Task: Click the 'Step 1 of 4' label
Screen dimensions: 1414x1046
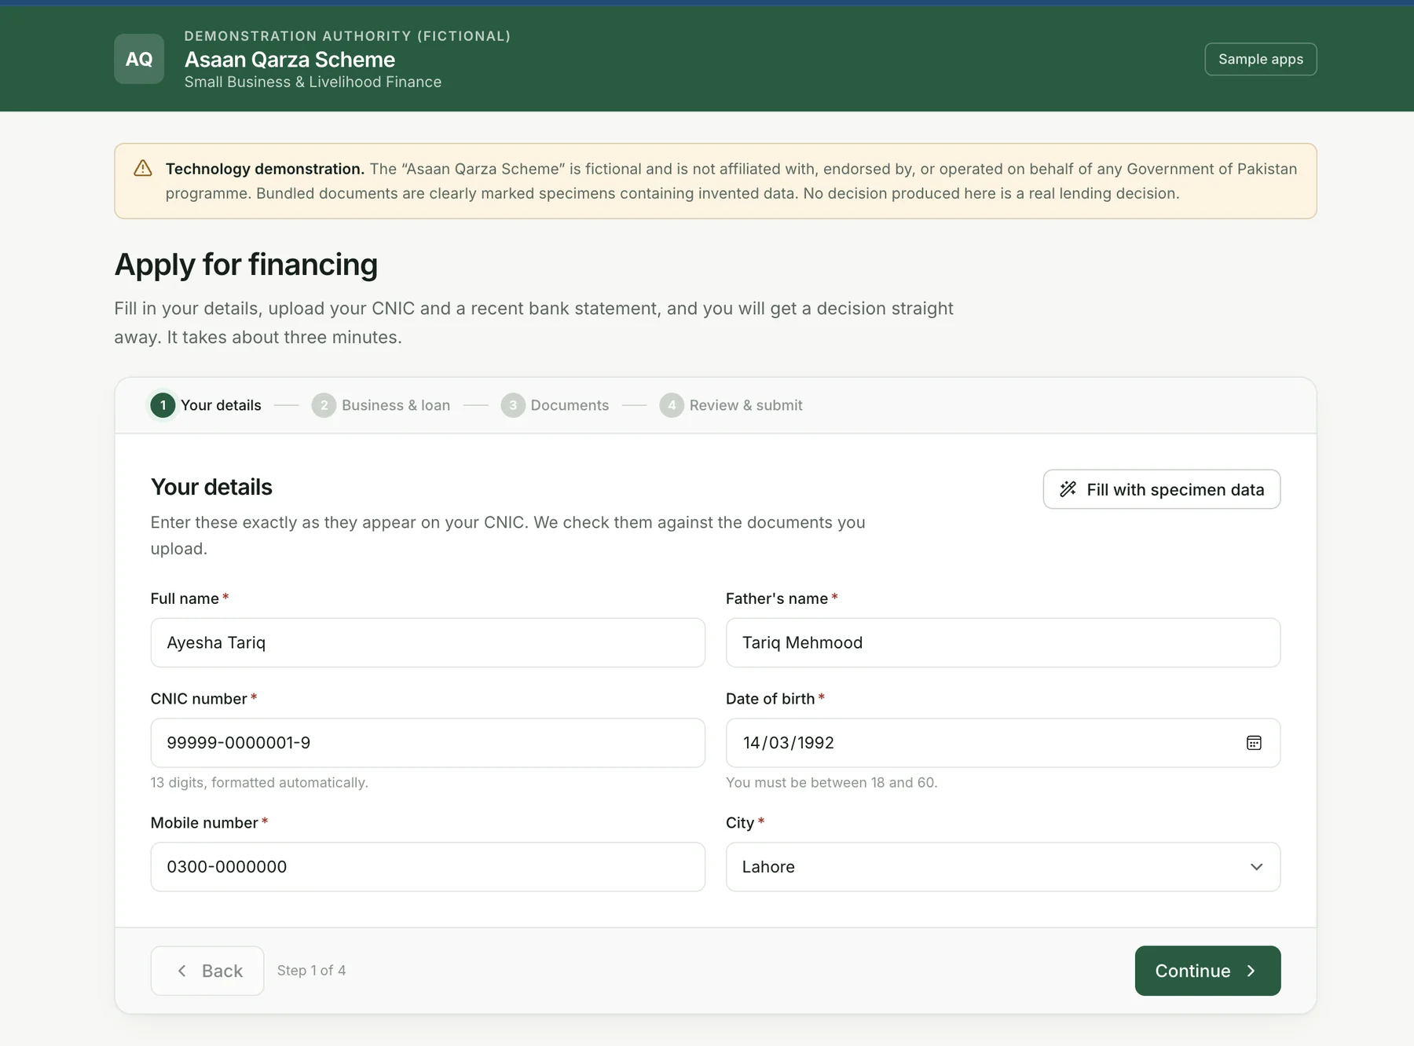Action: [311, 971]
